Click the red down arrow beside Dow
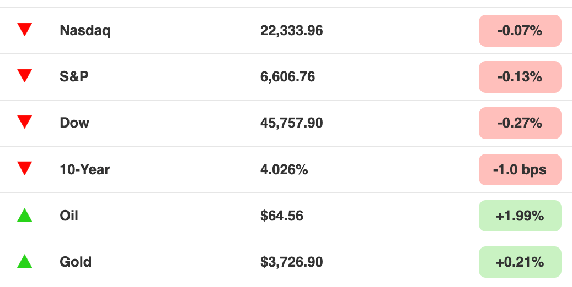572x287 pixels. point(24,122)
